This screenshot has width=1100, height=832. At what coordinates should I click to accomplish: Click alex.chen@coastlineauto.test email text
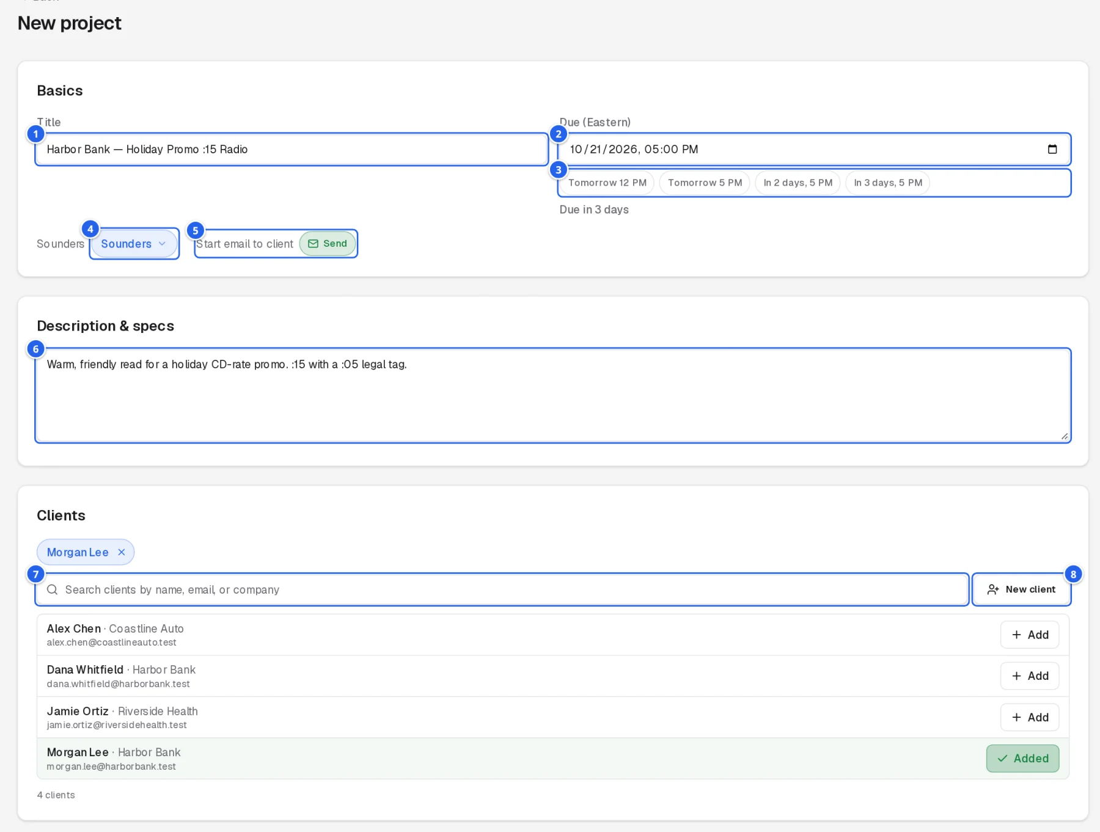[x=112, y=643]
